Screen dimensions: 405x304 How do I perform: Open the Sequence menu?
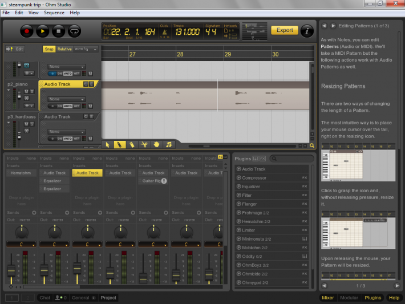pyautogui.click(x=54, y=13)
